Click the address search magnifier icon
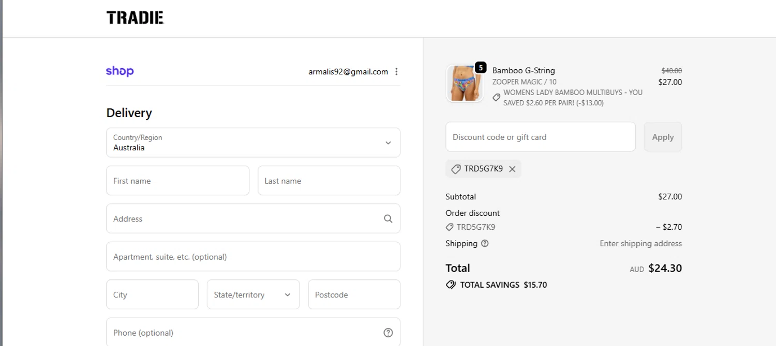 (x=388, y=219)
